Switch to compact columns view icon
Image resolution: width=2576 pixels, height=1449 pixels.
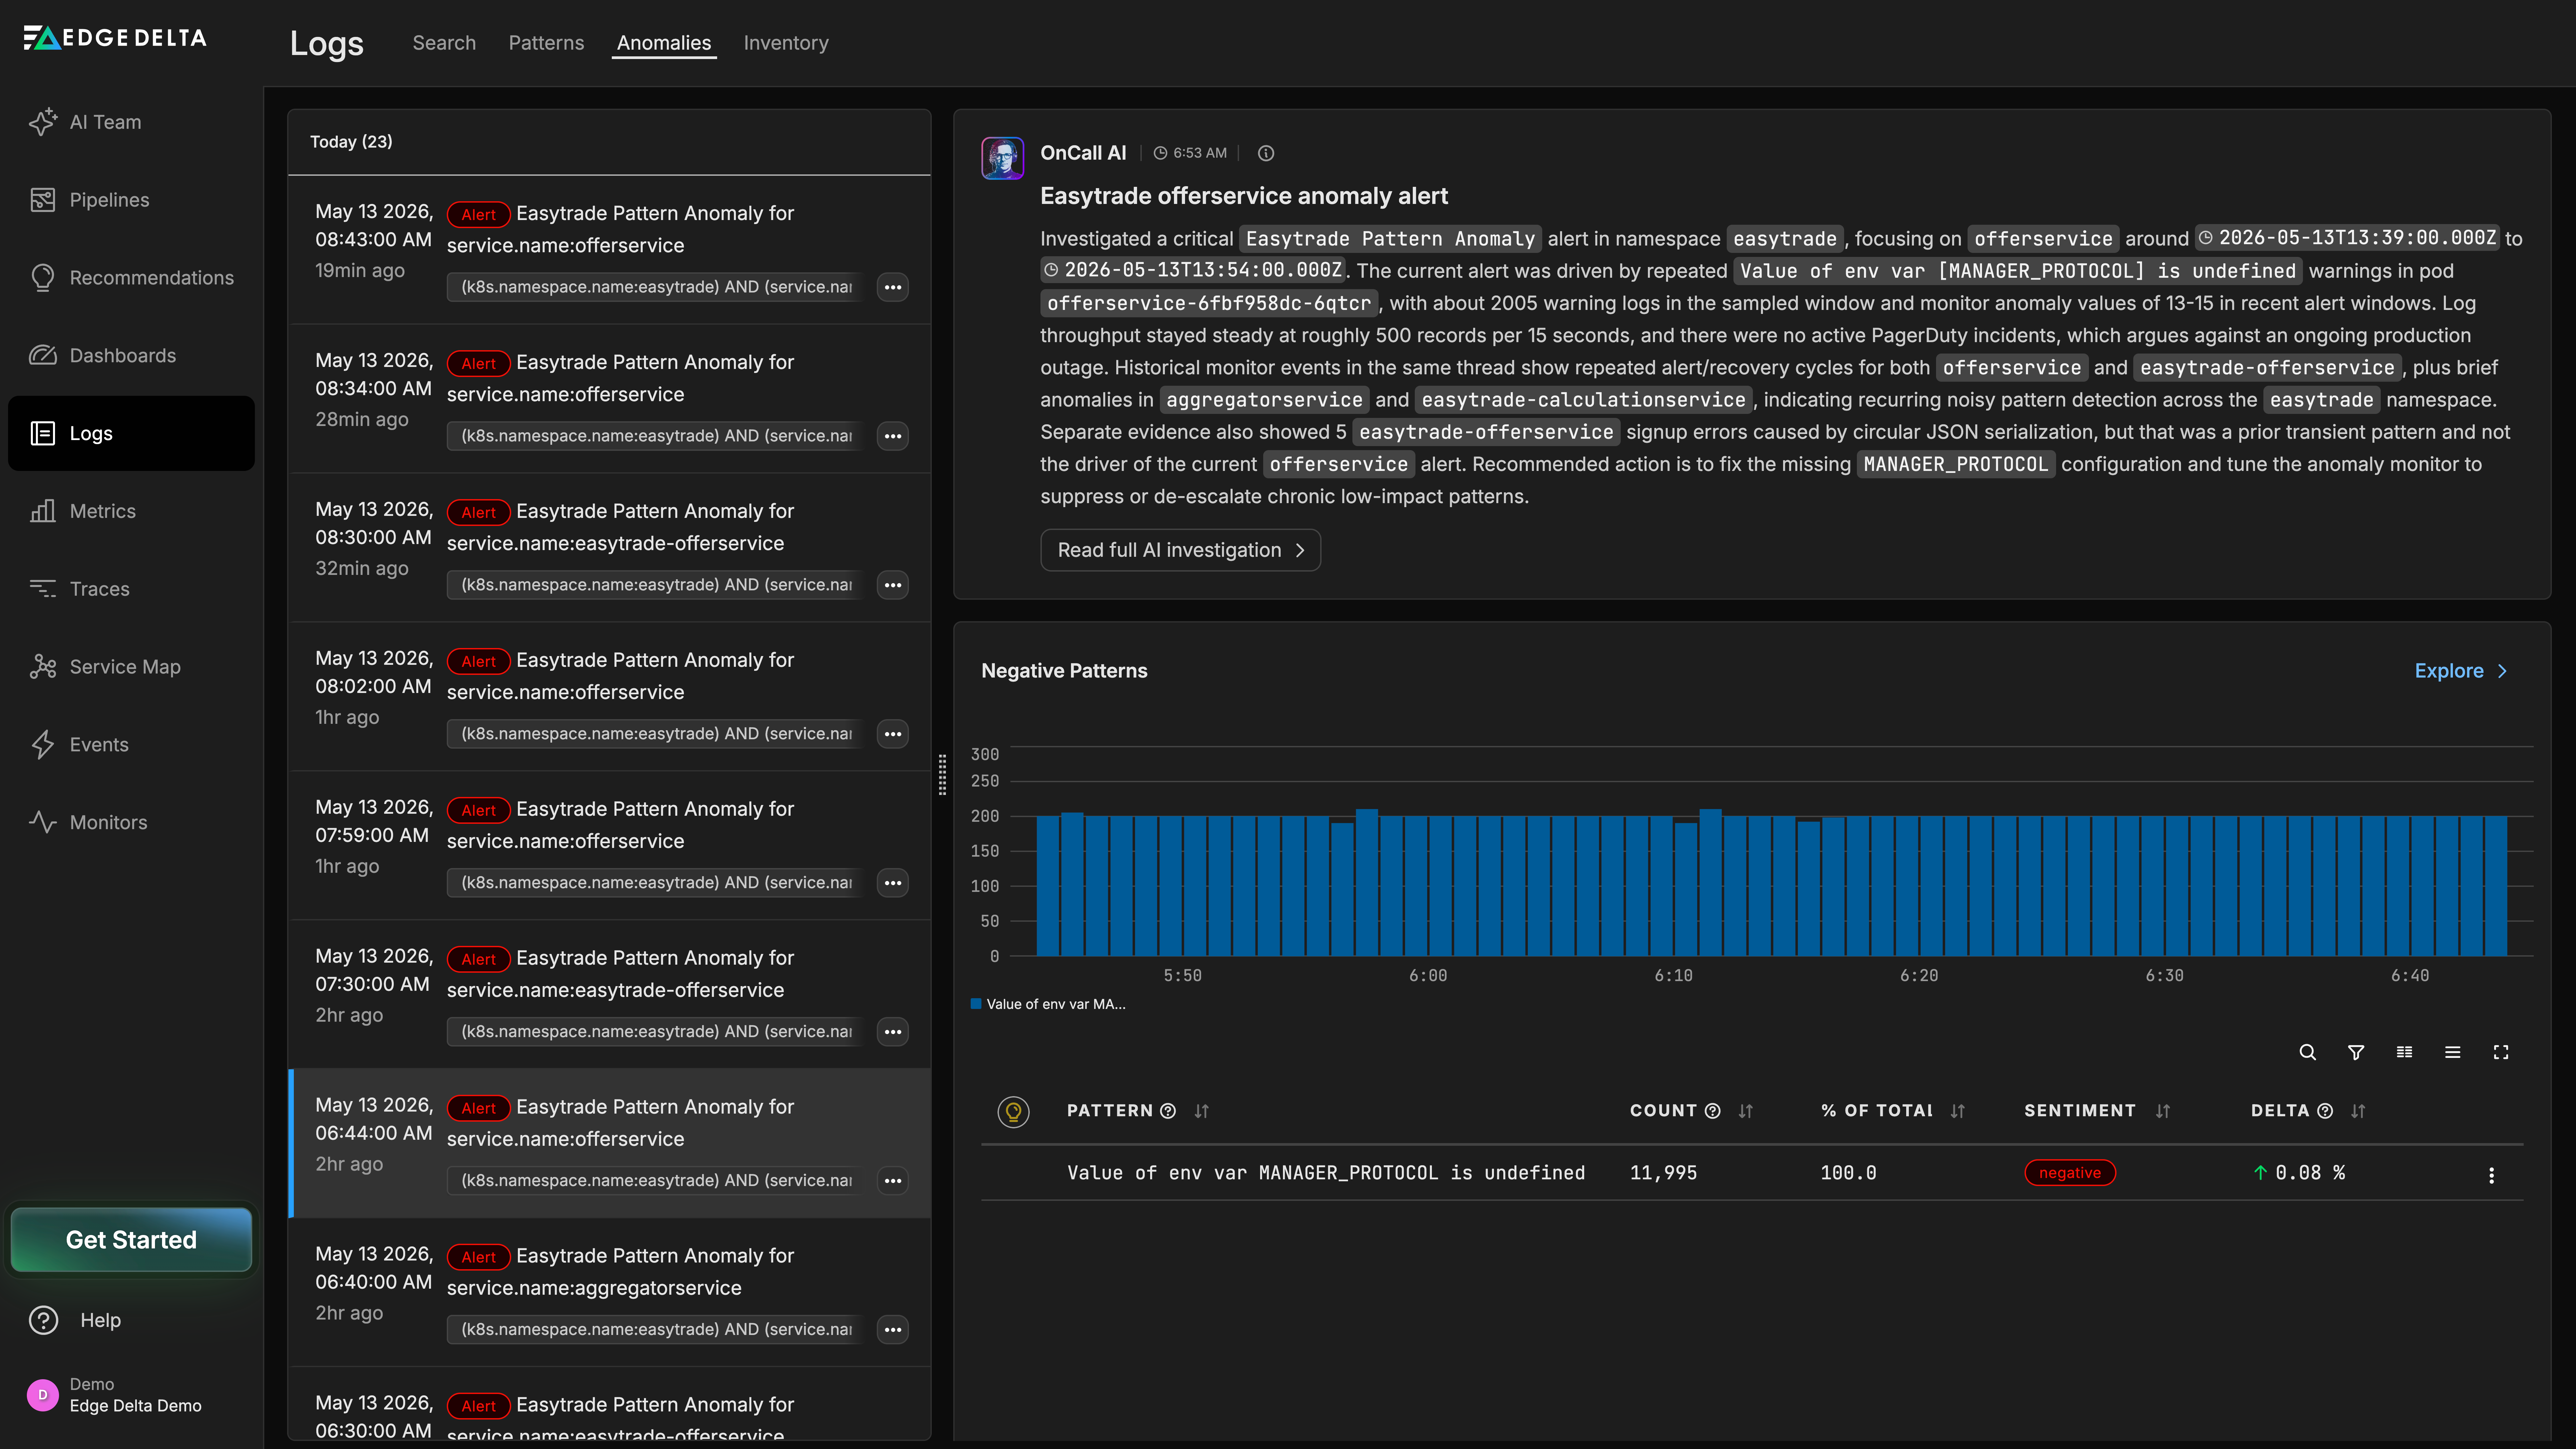coord(2404,1052)
